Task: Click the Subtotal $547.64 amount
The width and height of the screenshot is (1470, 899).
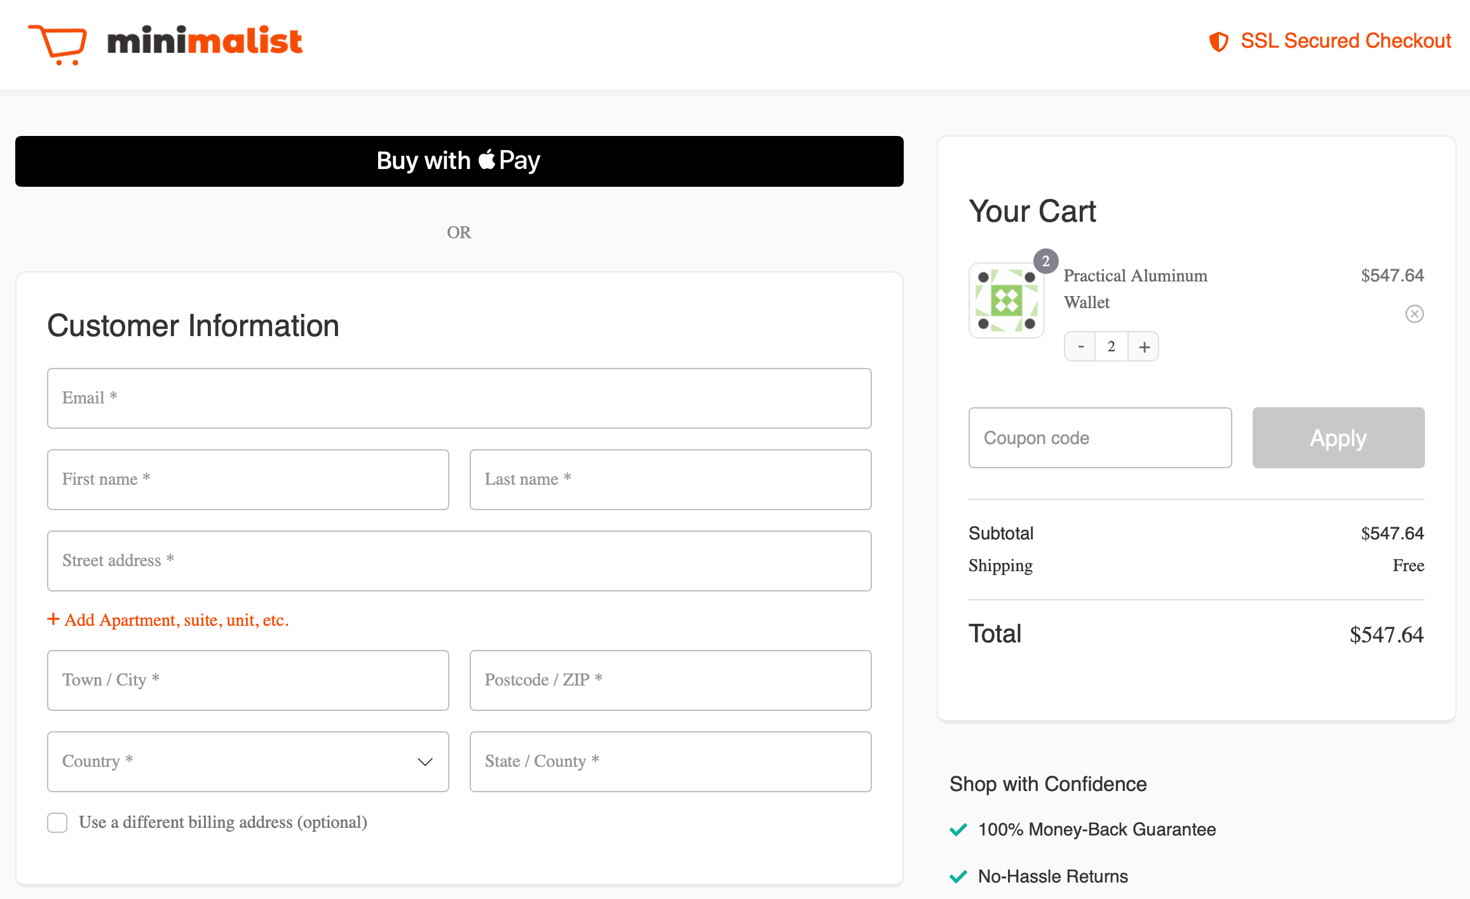Action: [1392, 534]
